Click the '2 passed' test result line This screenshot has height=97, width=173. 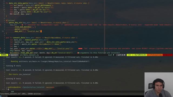point(52,57)
